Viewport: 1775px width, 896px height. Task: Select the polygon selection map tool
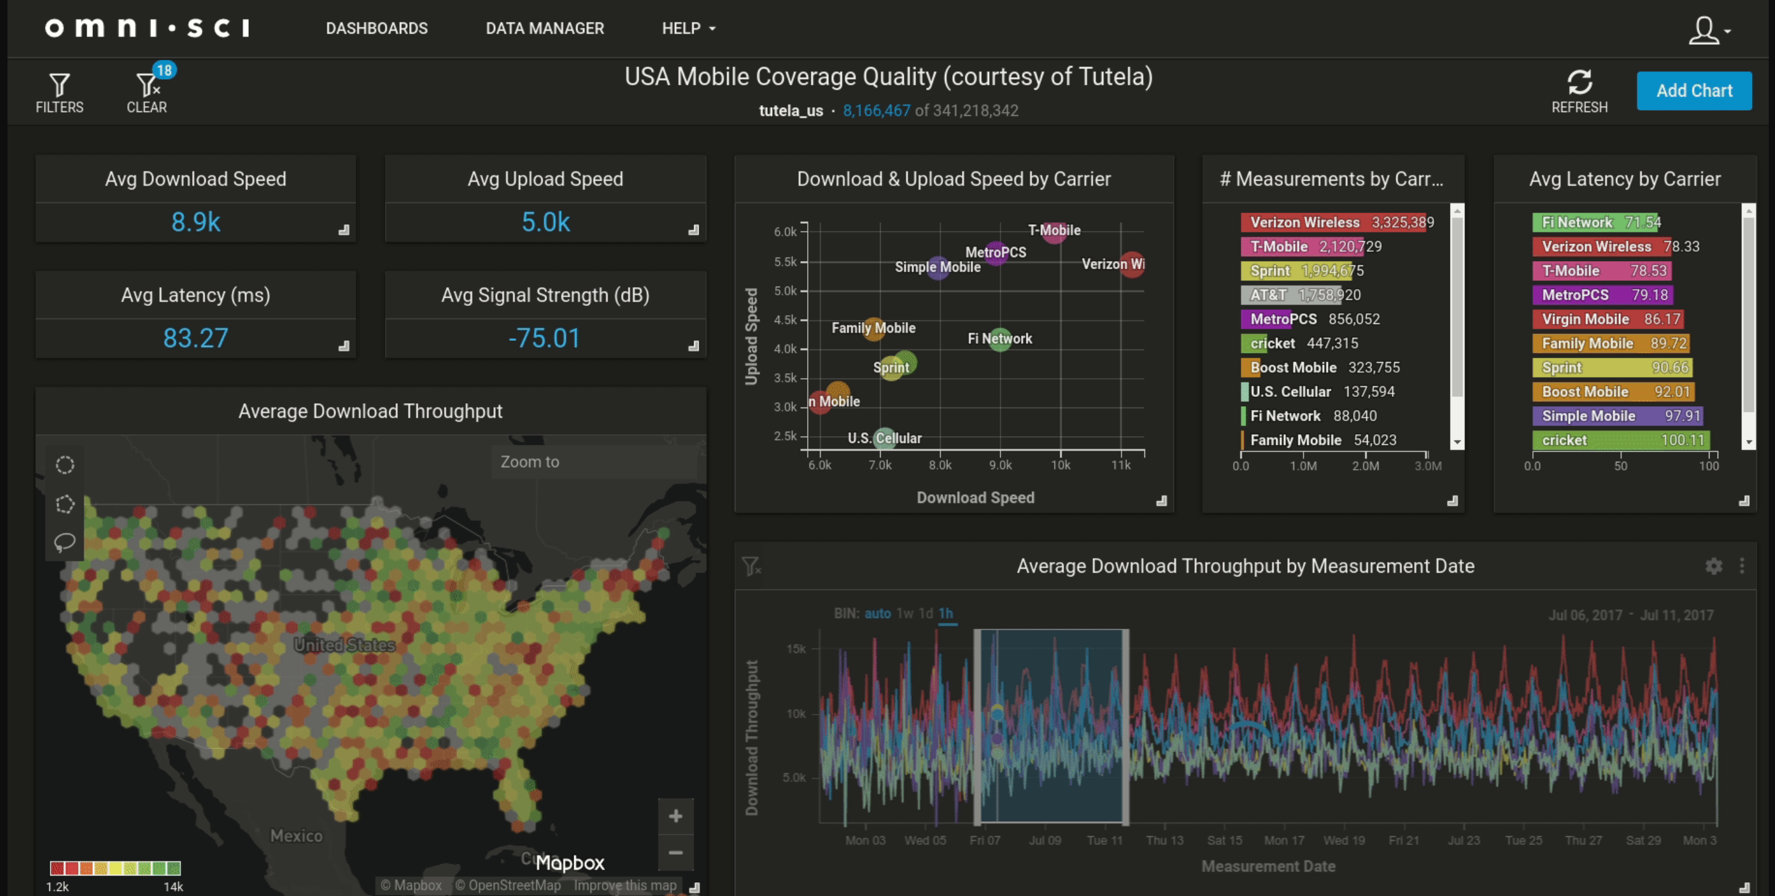tap(65, 505)
